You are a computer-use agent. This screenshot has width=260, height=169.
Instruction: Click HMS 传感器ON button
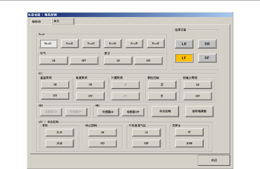pyautogui.click(x=108, y=112)
